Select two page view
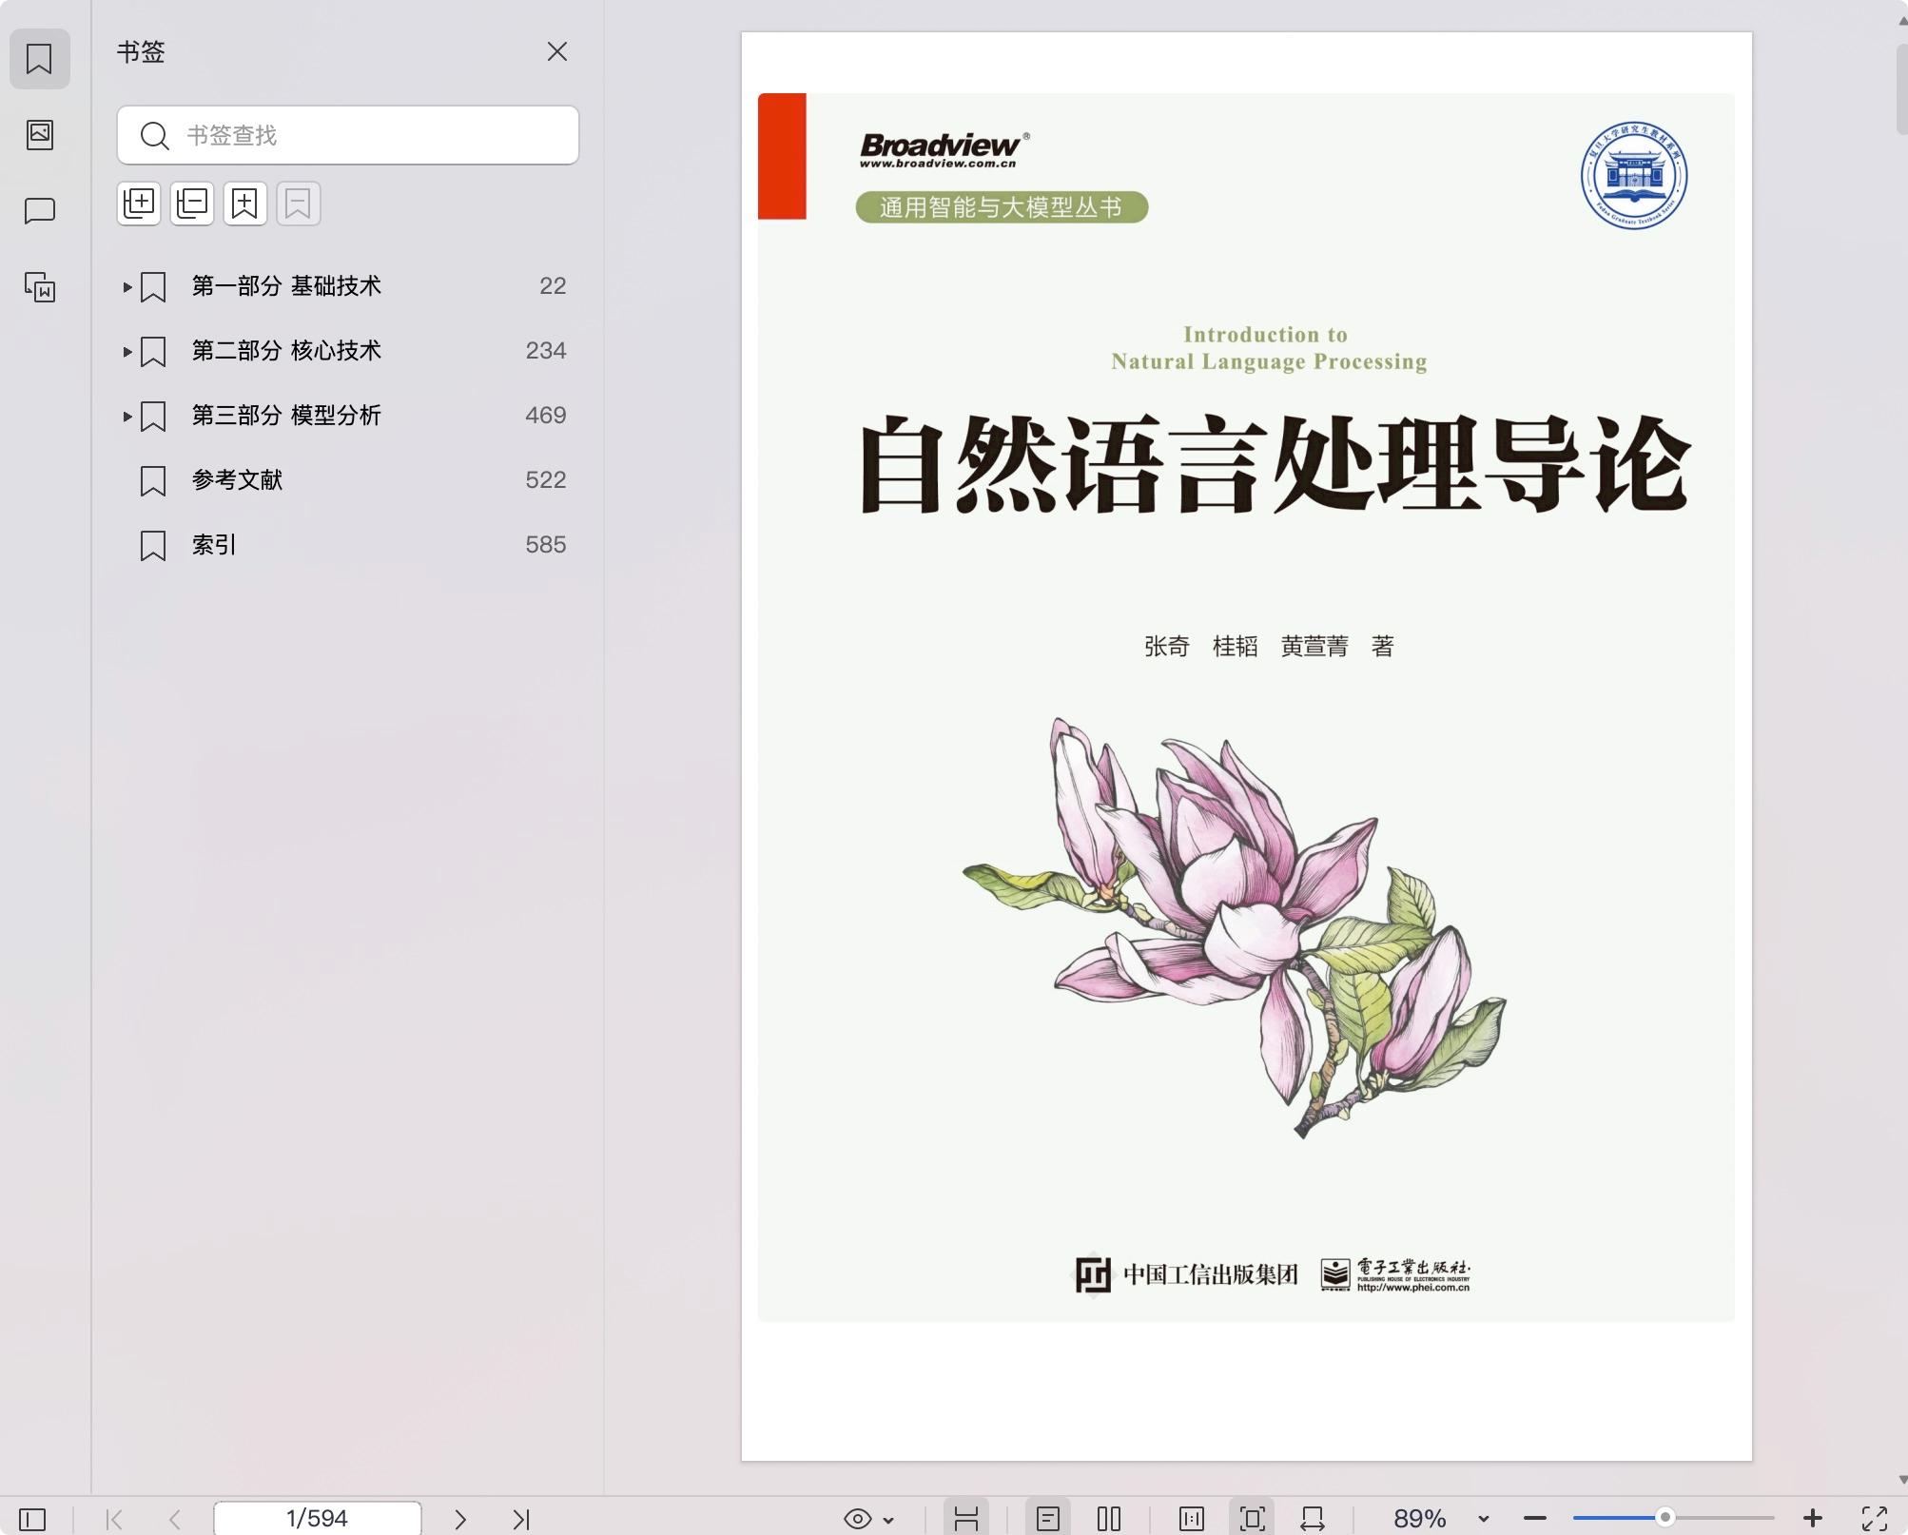 1109,1519
